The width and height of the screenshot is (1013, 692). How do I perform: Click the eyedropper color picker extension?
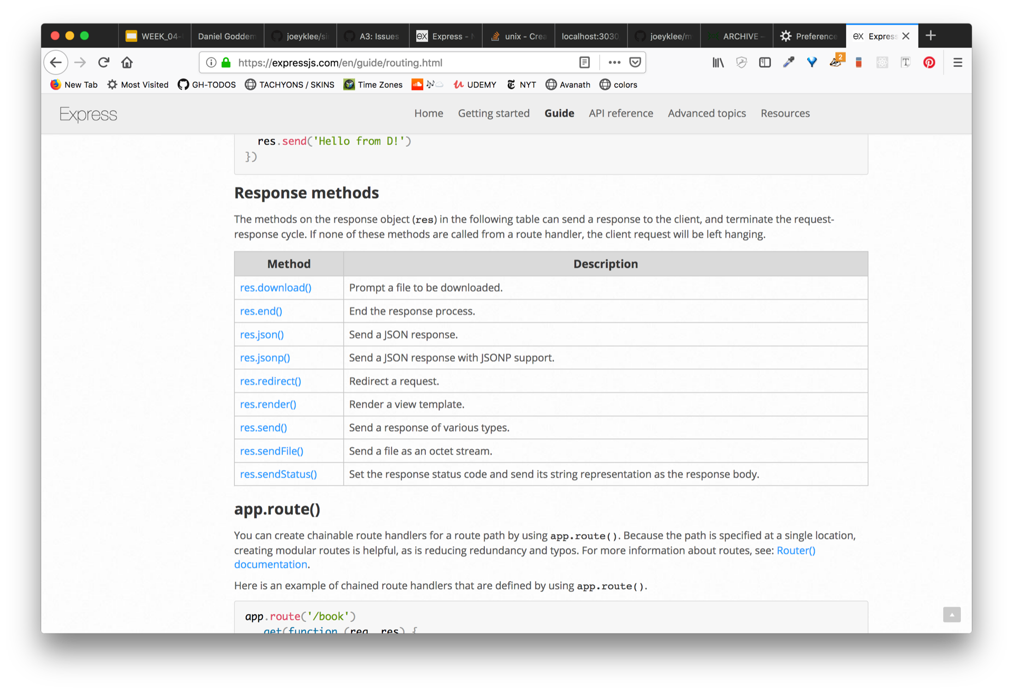788,63
